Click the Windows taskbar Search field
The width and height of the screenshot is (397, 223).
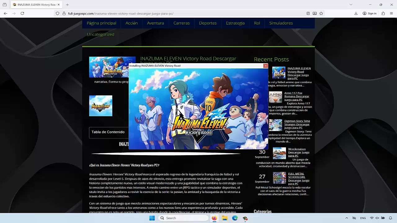click(184, 218)
